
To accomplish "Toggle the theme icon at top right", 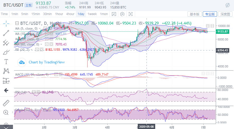I will [227, 5].
